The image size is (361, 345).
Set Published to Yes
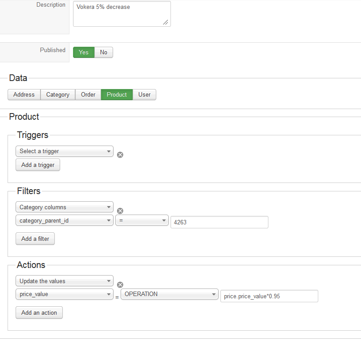tap(84, 53)
